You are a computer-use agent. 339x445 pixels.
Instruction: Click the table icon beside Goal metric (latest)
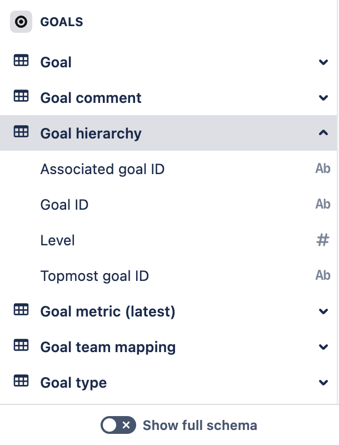click(21, 311)
